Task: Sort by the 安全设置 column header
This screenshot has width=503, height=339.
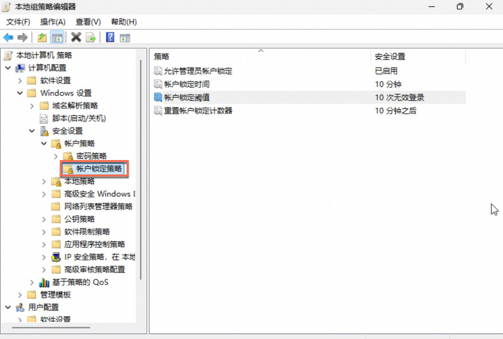Action: tap(390, 57)
